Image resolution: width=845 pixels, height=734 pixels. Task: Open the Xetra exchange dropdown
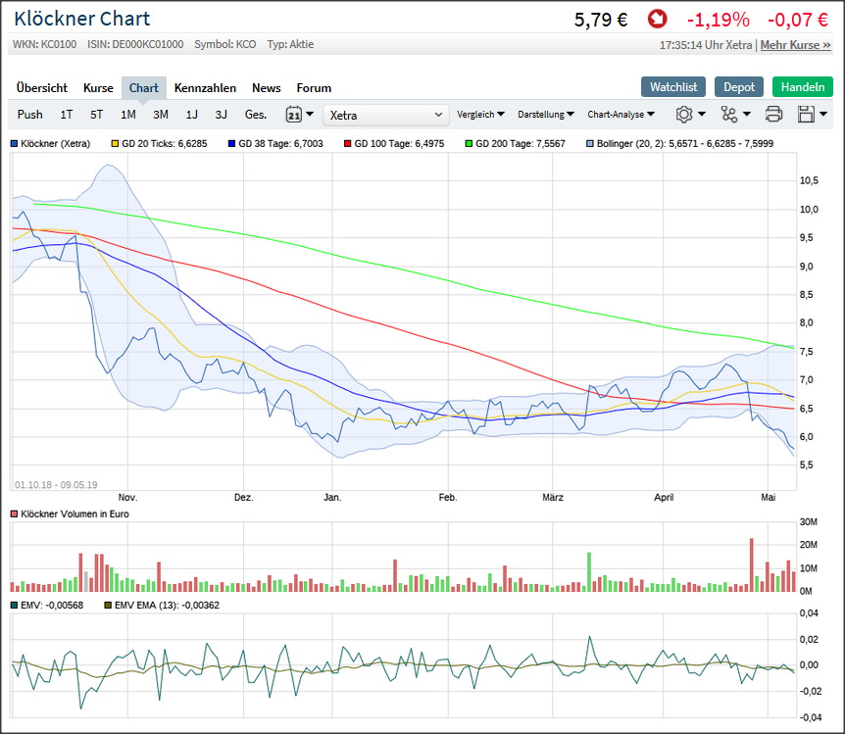coord(386,116)
